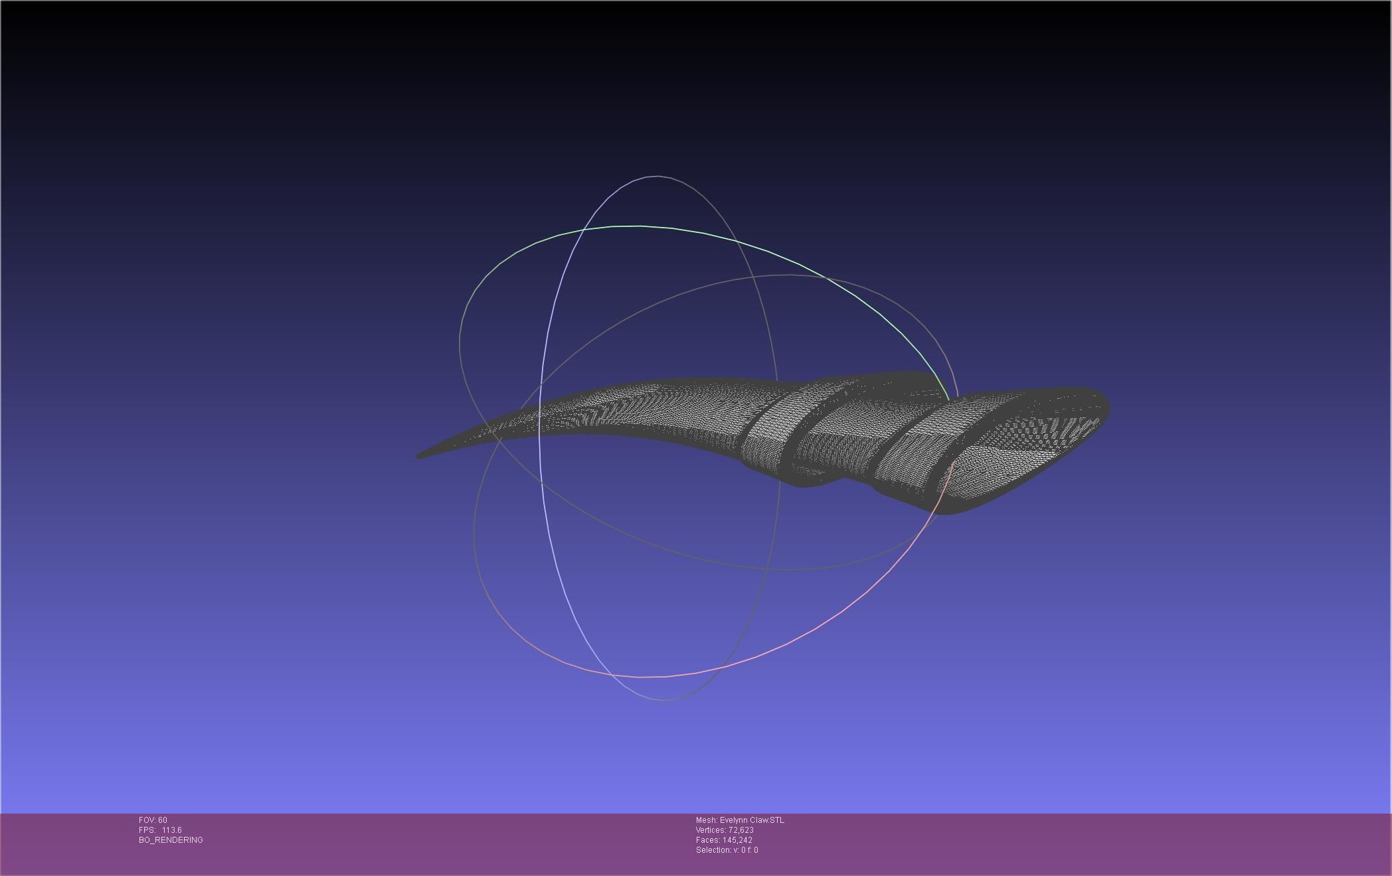Click the BO_RENDERING status text
The width and height of the screenshot is (1392, 876).
pos(171,840)
